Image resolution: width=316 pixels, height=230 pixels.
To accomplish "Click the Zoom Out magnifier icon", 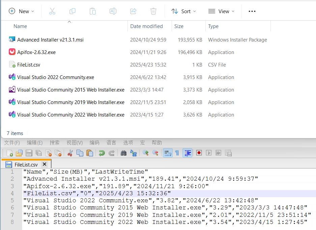I will coord(155,153).
